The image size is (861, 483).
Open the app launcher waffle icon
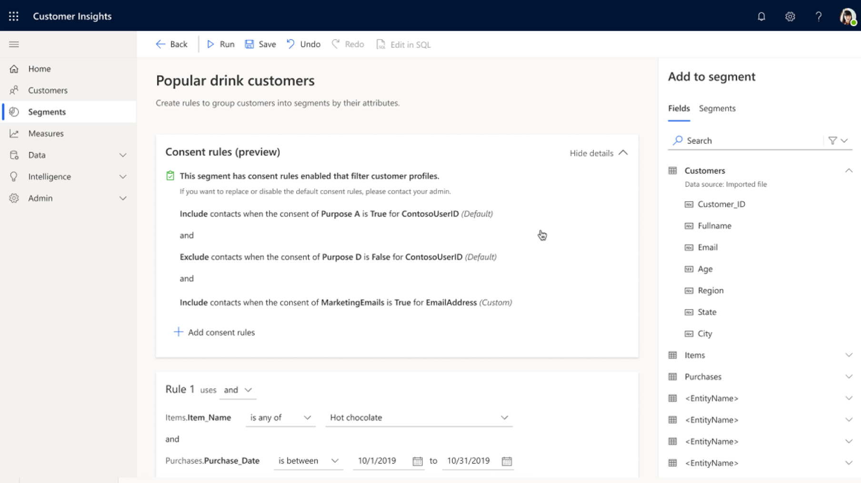point(14,16)
